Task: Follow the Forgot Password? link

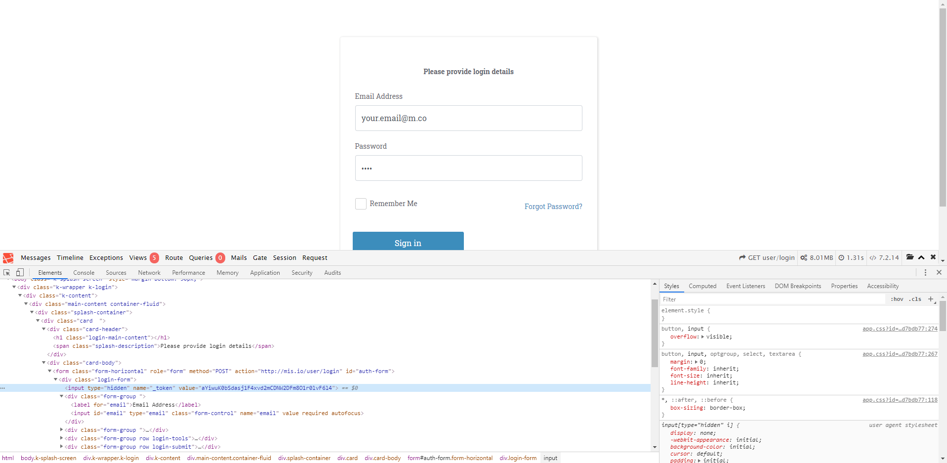Action: click(x=553, y=207)
